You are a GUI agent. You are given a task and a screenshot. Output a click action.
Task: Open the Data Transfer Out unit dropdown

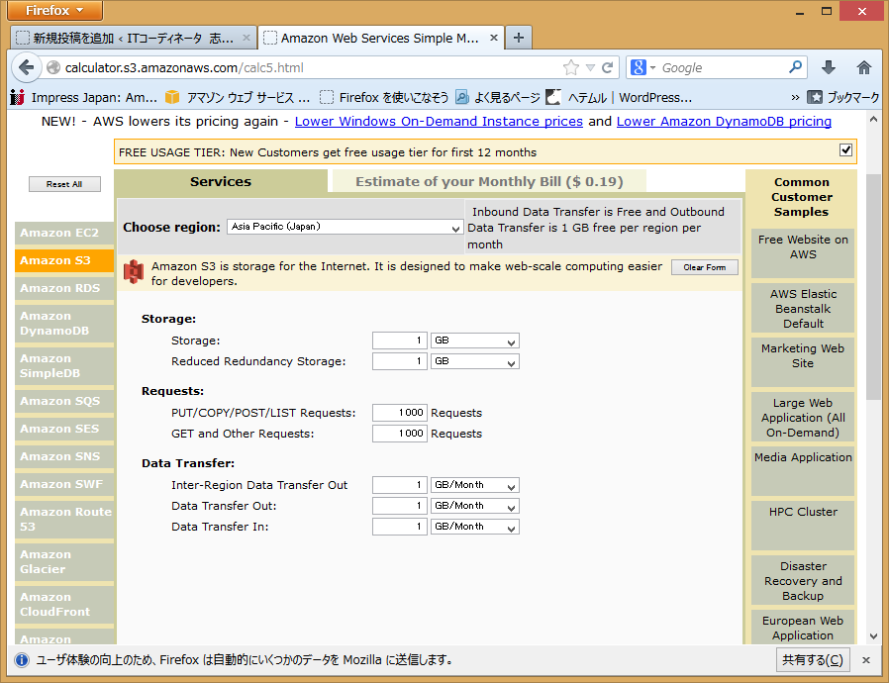[474, 506]
